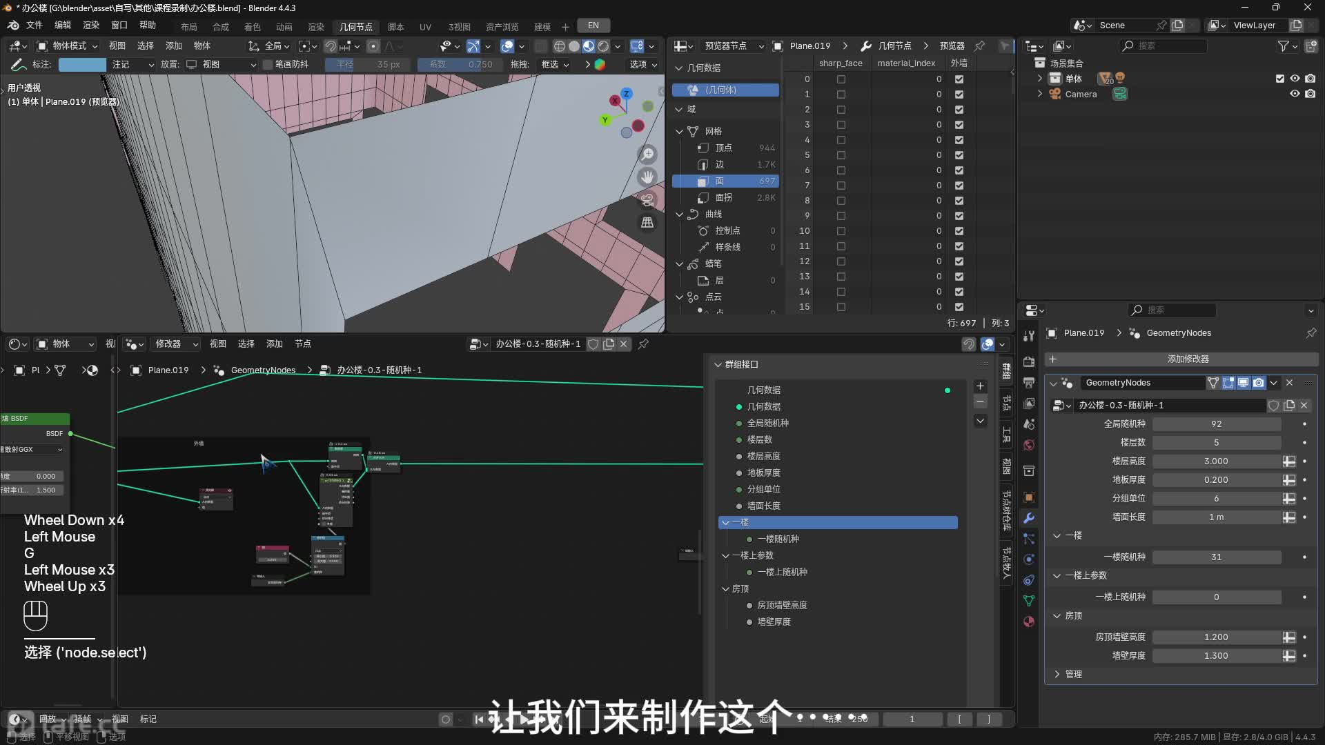Toggle the pin icon in the node editor header
The image size is (1325, 745).
643,344
